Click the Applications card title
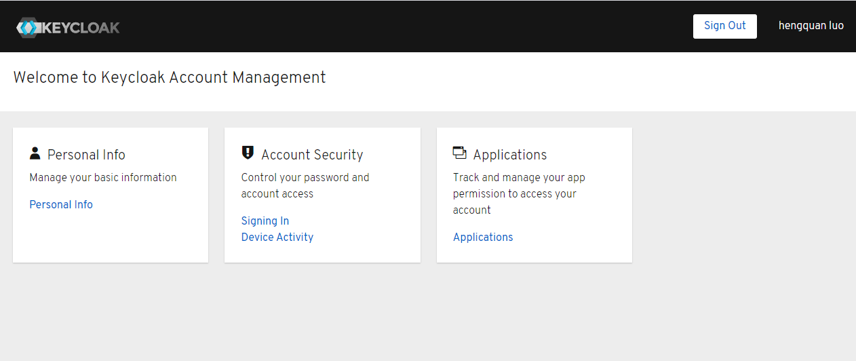This screenshot has height=361, width=856. click(510, 155)
